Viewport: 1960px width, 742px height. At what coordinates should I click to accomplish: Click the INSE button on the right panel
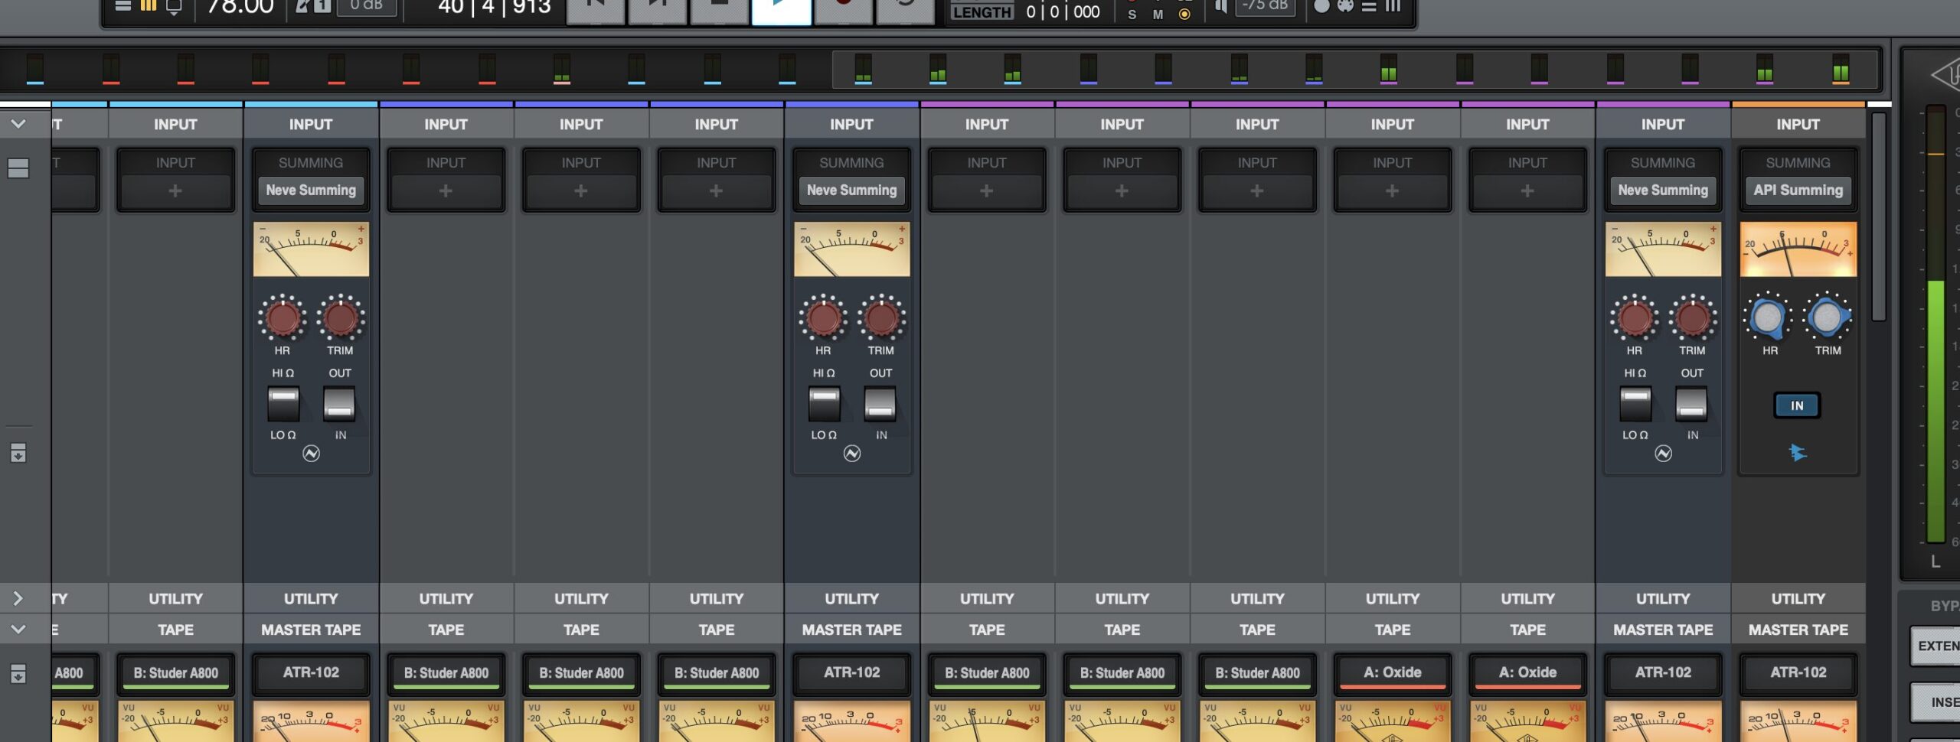point(1937,702)
